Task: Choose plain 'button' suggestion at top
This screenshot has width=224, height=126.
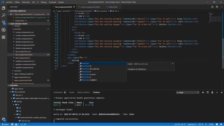Action: pos(103,63)
